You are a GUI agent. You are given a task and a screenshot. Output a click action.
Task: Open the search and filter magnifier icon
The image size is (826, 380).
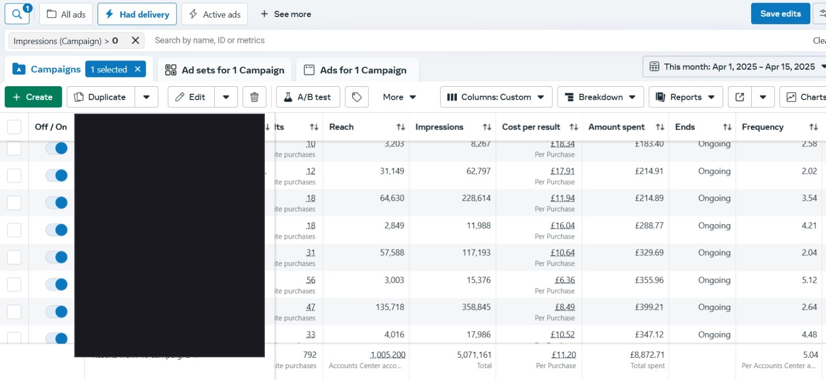(x=18, y=14)
